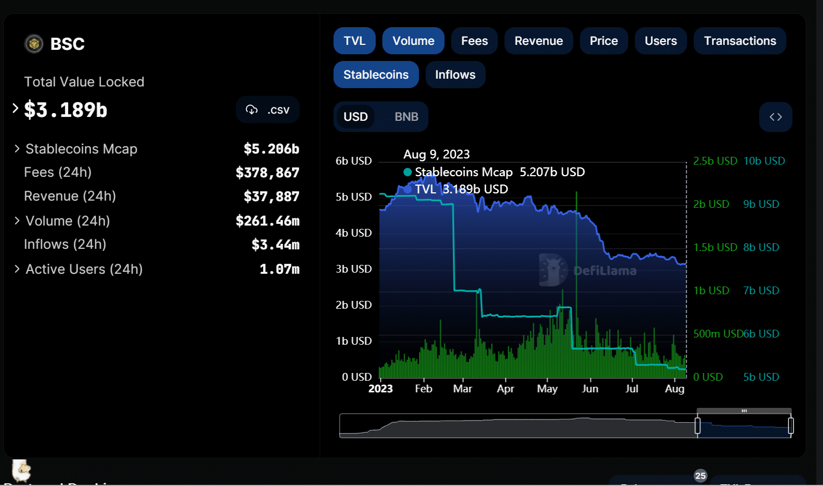Expand the Active Users (24h) row

[17, 269]
